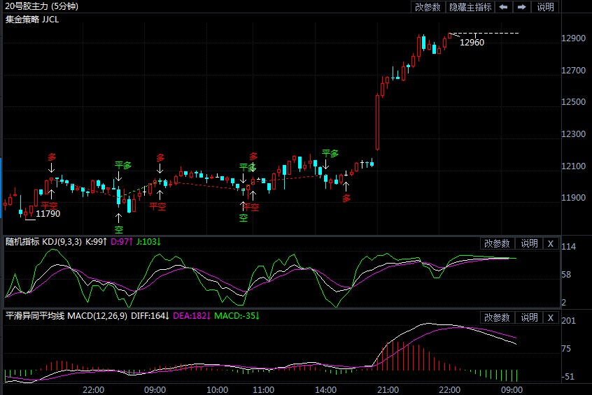Close the KDJ indicator panel

(x=550, y=243)
